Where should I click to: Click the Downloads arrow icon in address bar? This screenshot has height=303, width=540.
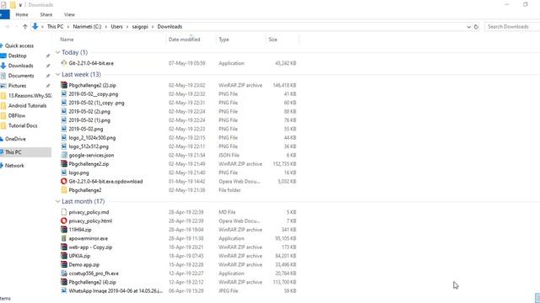[35, 26]
